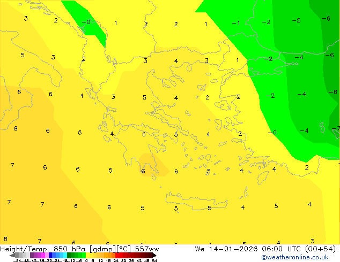The height and width of the screenshot is (262, 340).
Task: Click the '[gdmp]' unit label
Action: tap(103, 249)
